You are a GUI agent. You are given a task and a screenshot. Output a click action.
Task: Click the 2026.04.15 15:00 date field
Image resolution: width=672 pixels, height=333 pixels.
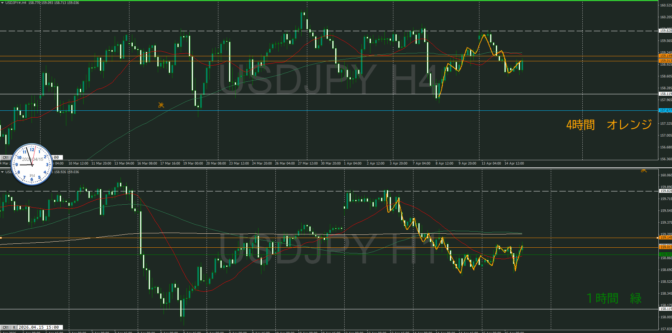[x=39, y=327]
